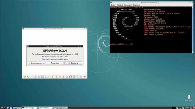Click the OS: Debian 8.0 jessie line
This screenshot has height=109, width=195.
point(154,12)
